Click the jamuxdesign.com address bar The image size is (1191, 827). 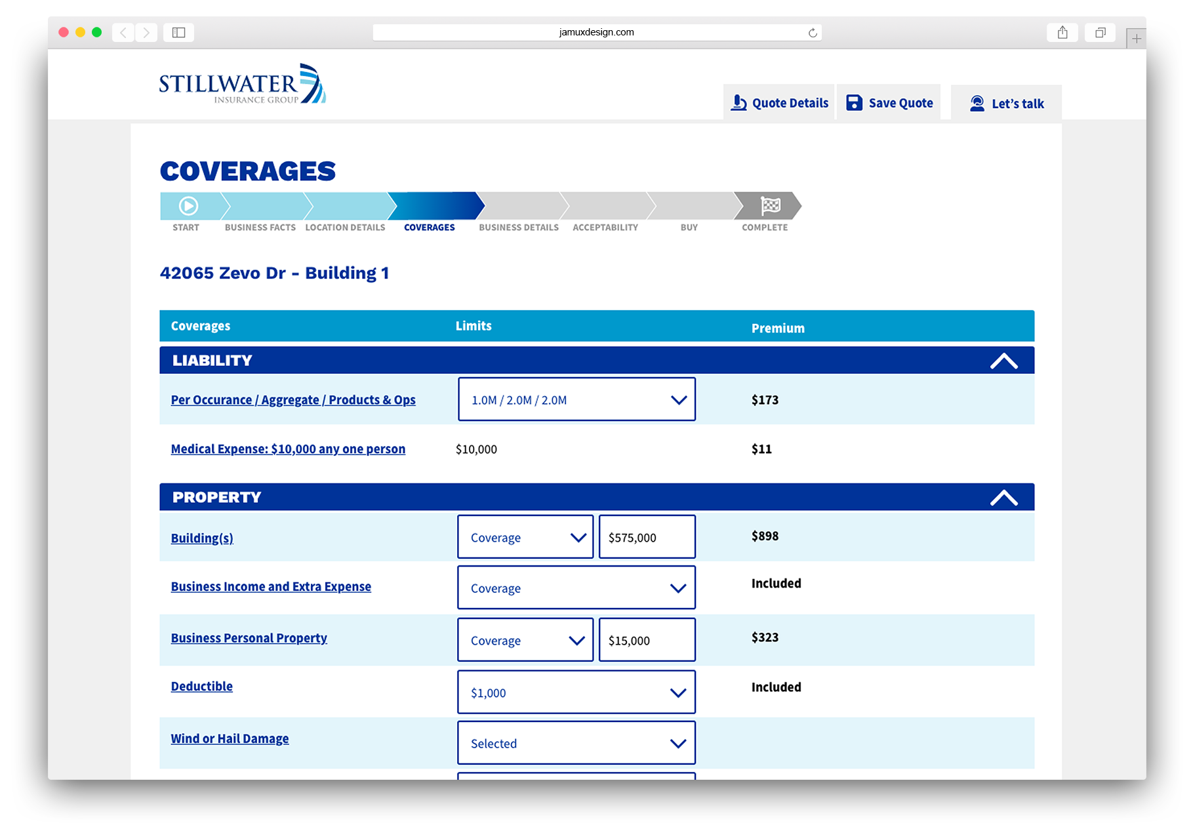[597, 32]
